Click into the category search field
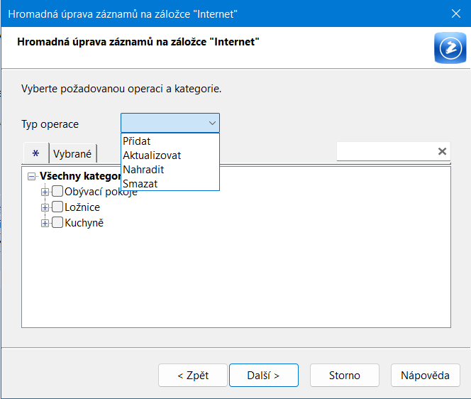 coord(384,151)
